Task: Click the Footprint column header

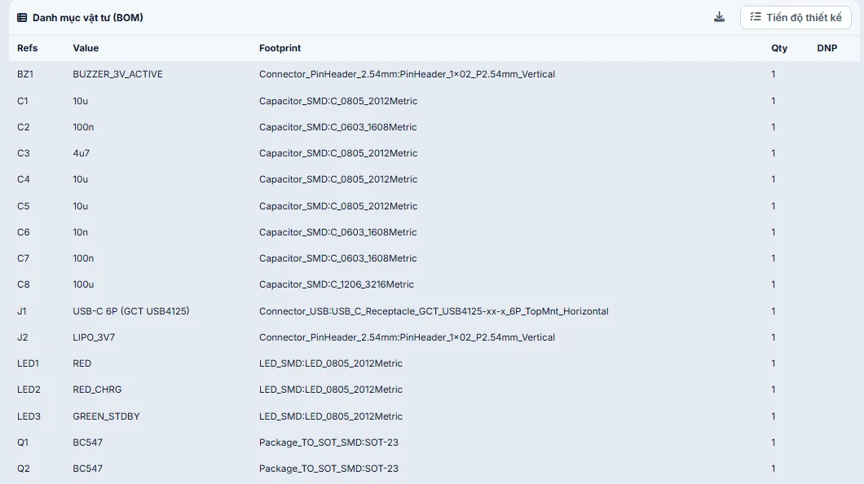Action: (x=280, y=48)
